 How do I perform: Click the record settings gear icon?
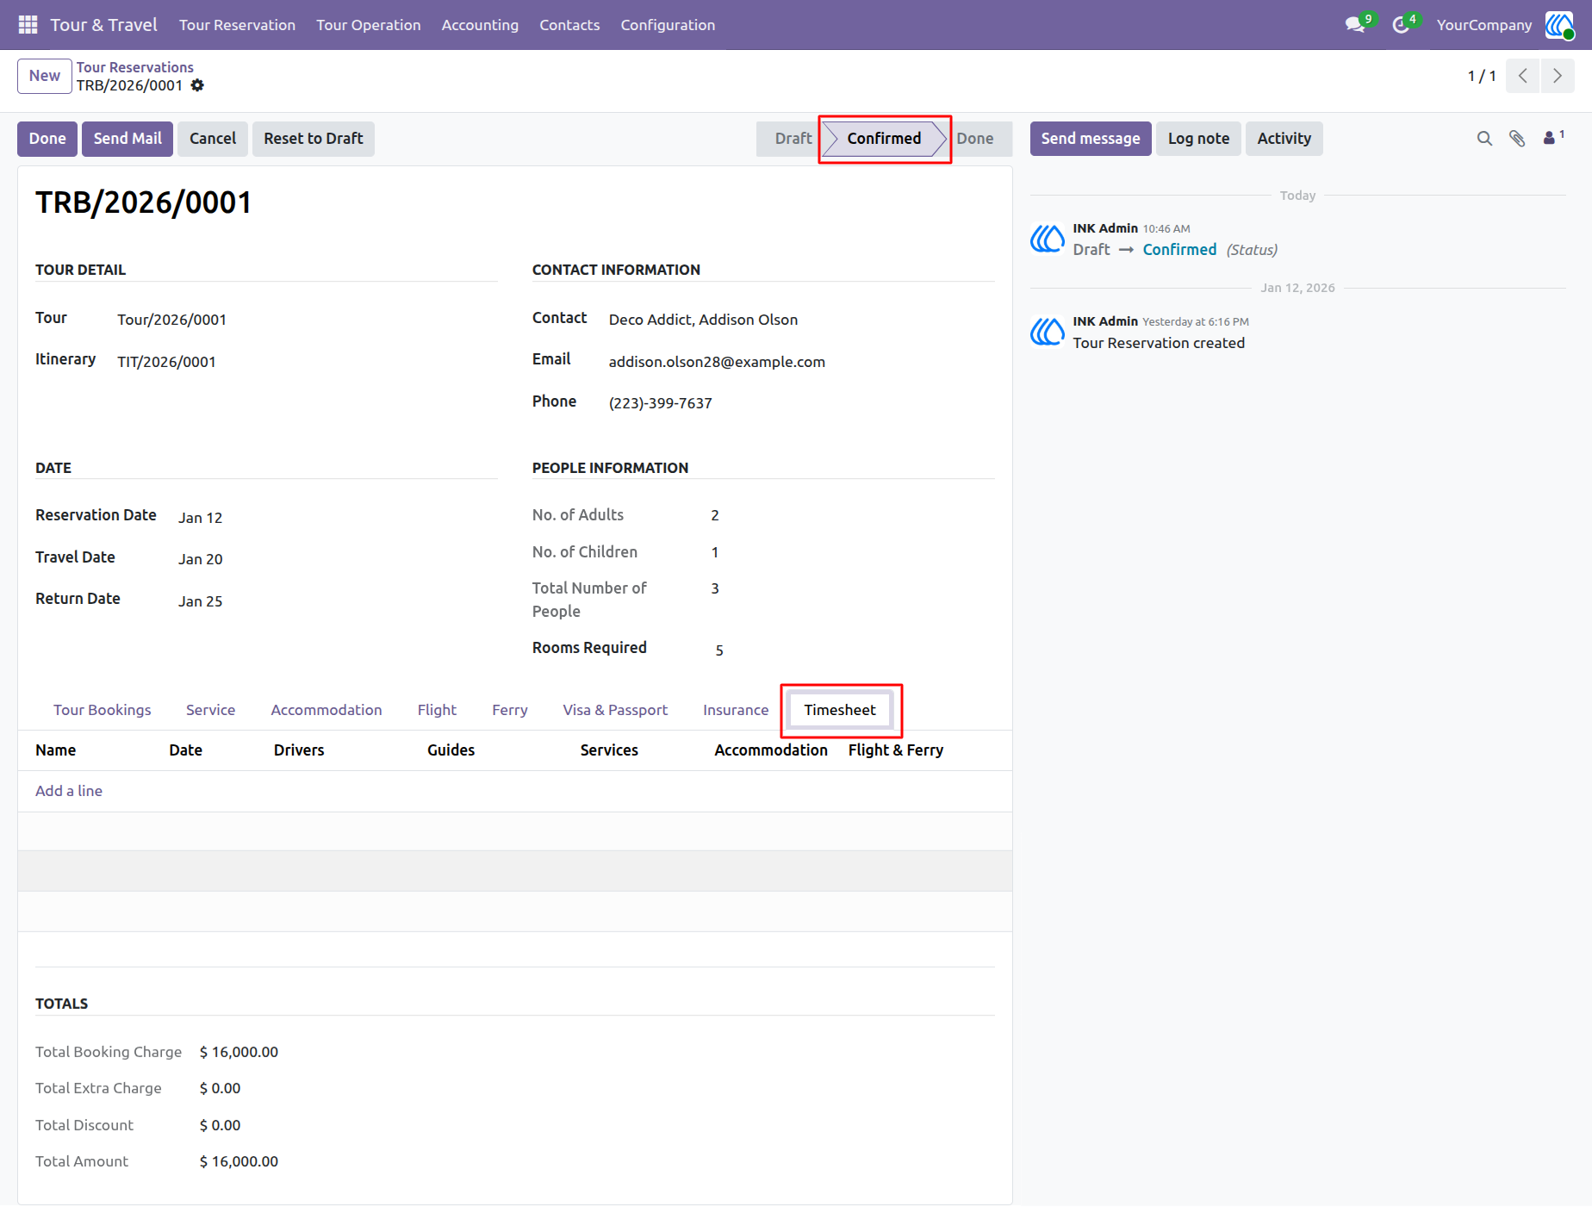[197, 85]
